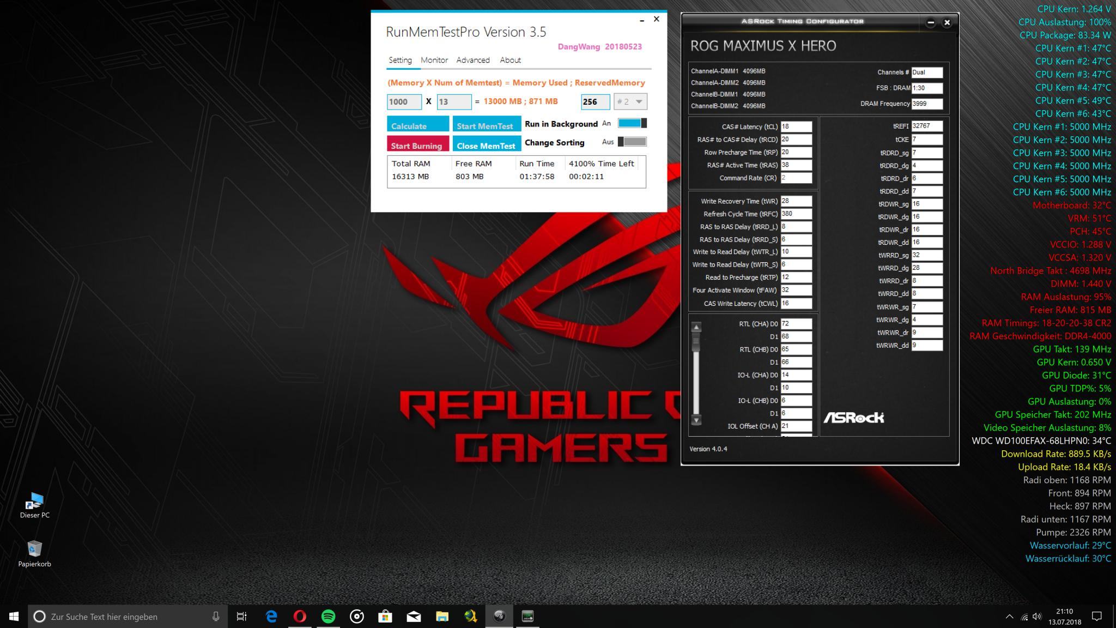This screenshot has width=1116, height=628.
Task: Click the Cortana search circle icon
Action: tap(39, 617)
